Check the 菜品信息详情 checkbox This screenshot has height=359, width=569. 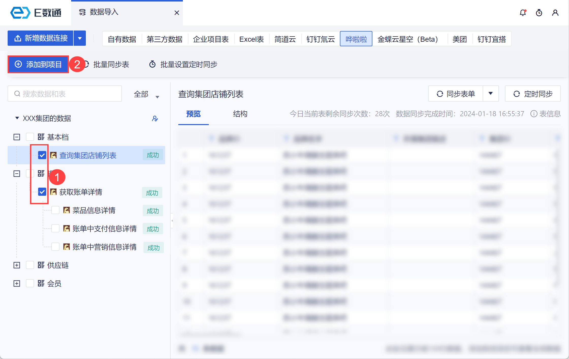[55, 210]
